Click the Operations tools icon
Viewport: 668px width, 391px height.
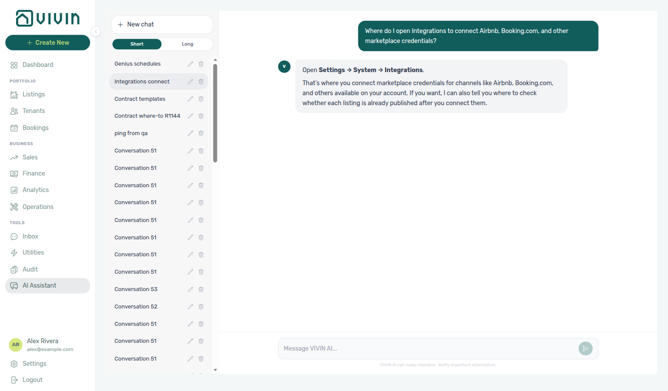pos(14,207)
